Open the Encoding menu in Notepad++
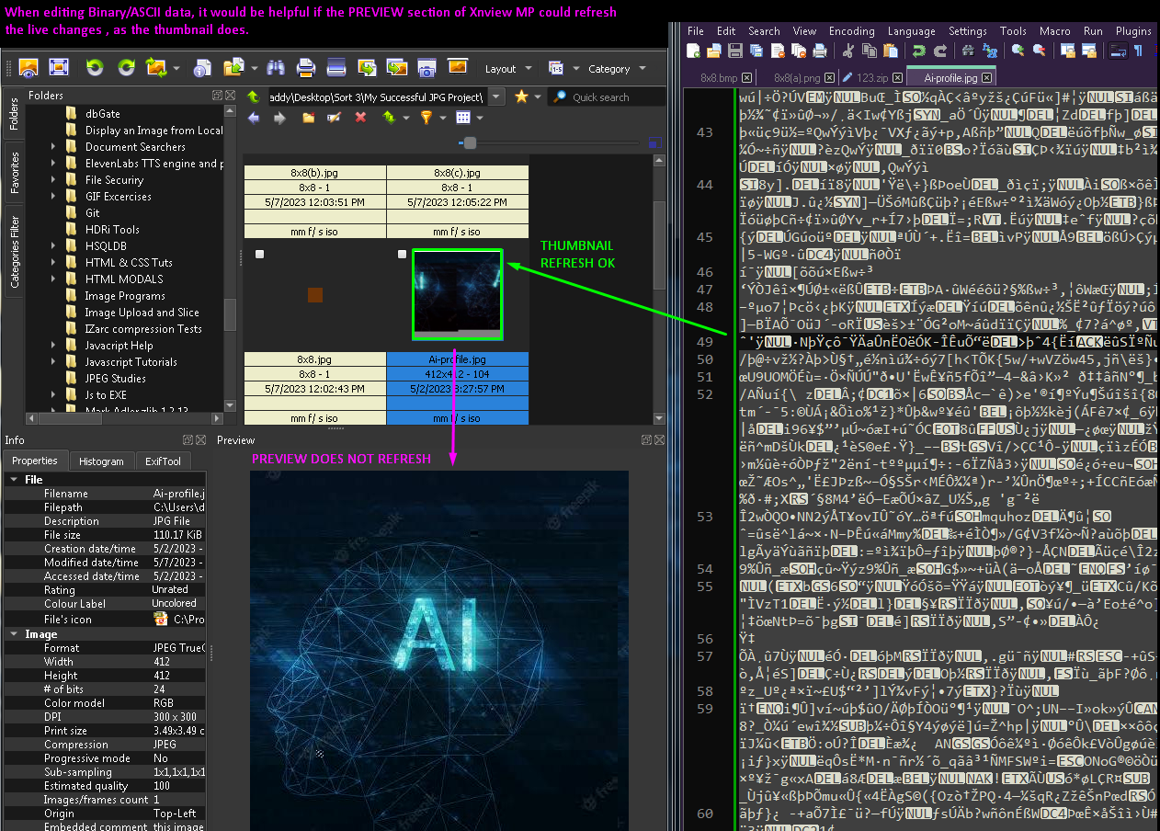This screenshot has height=831, width=1160. click(x=851, y=31)
